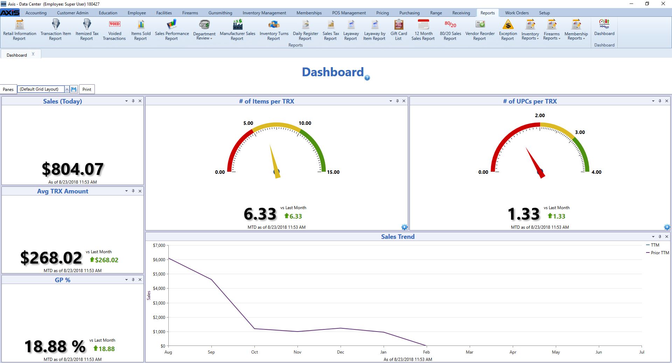Open the Gift Card List
This screenshot has width=672, height=363.
[398, 30]
